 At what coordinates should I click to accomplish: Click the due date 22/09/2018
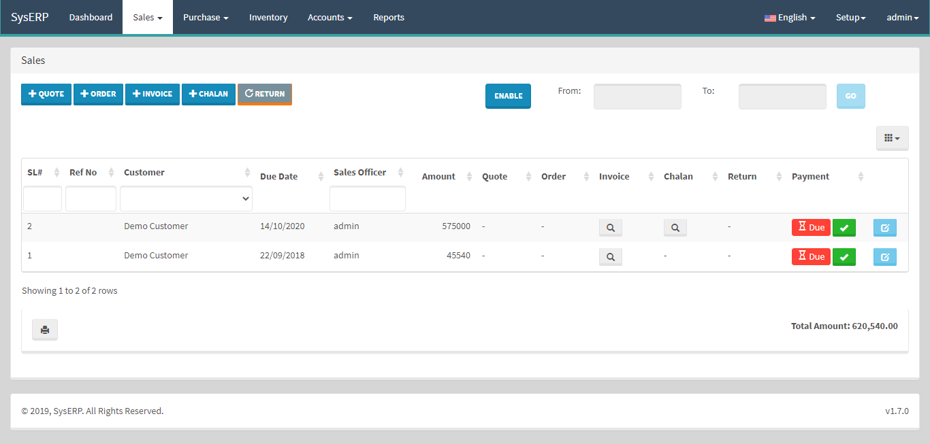tap(283, 256)
